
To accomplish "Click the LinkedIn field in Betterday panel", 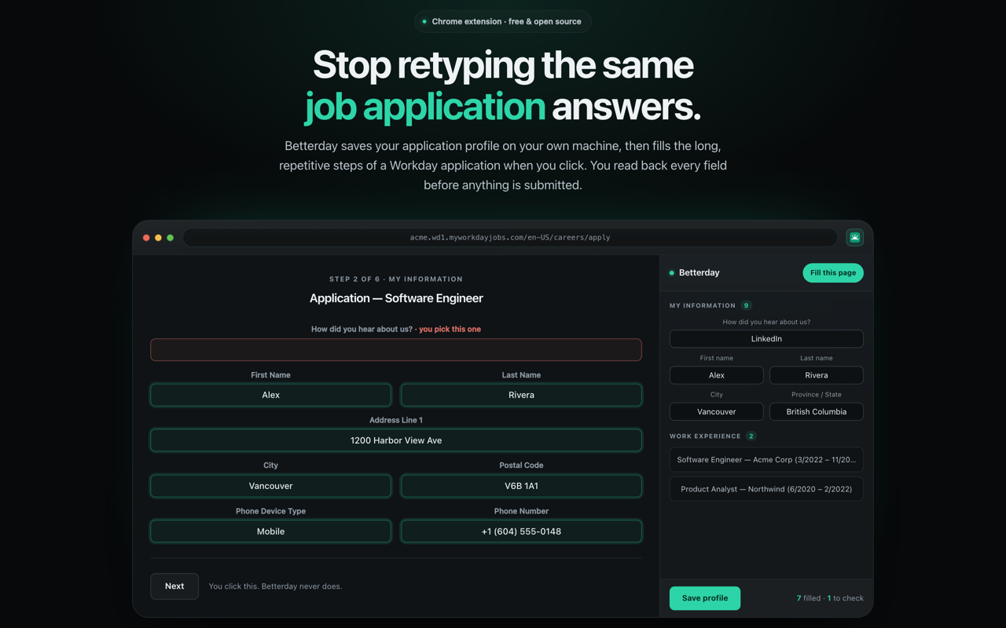I will [x=766, y=338].
